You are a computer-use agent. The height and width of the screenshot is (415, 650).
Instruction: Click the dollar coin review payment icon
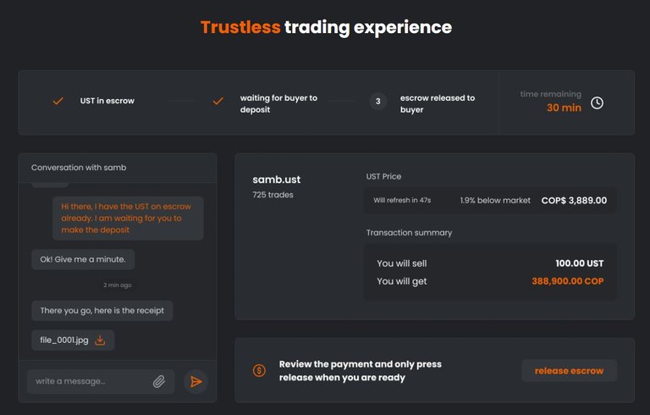tap(259, 370)
